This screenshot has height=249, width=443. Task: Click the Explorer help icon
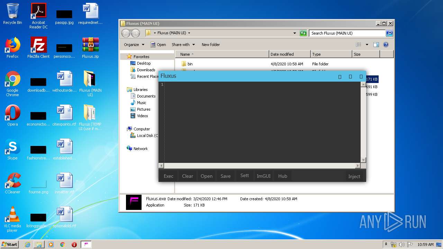click(386, 45)
